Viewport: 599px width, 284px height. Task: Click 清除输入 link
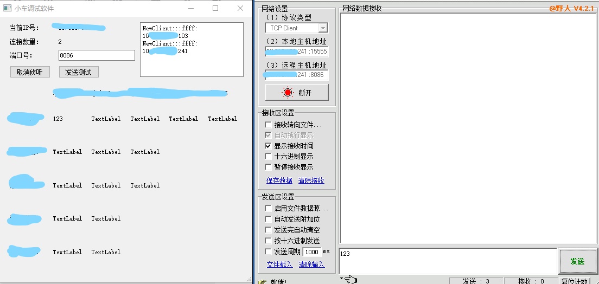tap(312, 264)
